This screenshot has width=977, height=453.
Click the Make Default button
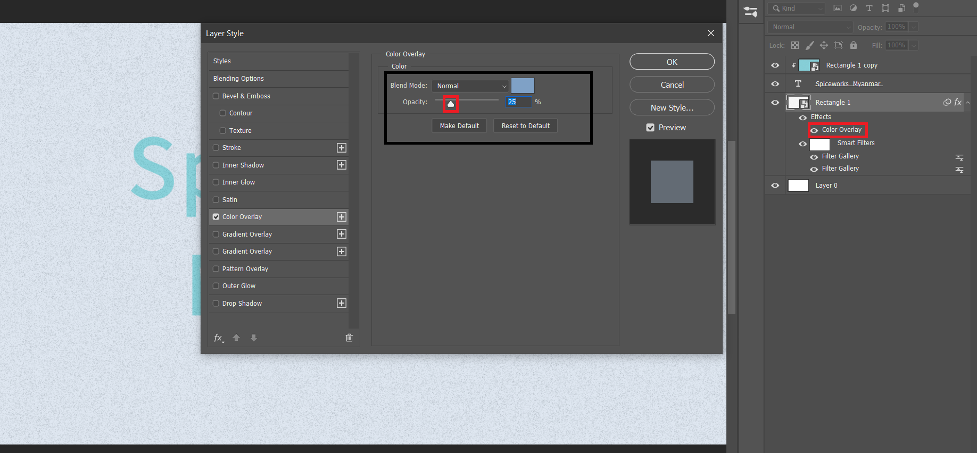(459, 126)
